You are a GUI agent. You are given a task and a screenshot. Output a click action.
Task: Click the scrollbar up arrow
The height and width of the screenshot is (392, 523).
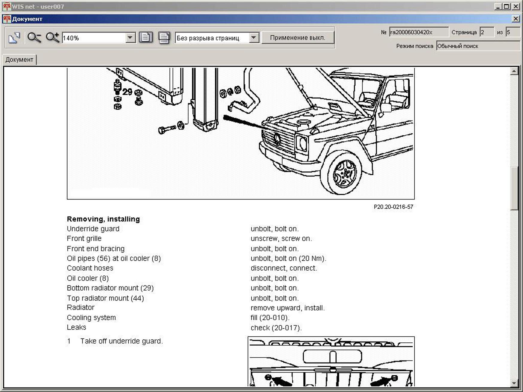pyautogui.click(x=514, y=71)
